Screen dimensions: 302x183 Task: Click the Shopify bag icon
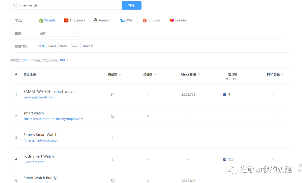coord(41,20)
